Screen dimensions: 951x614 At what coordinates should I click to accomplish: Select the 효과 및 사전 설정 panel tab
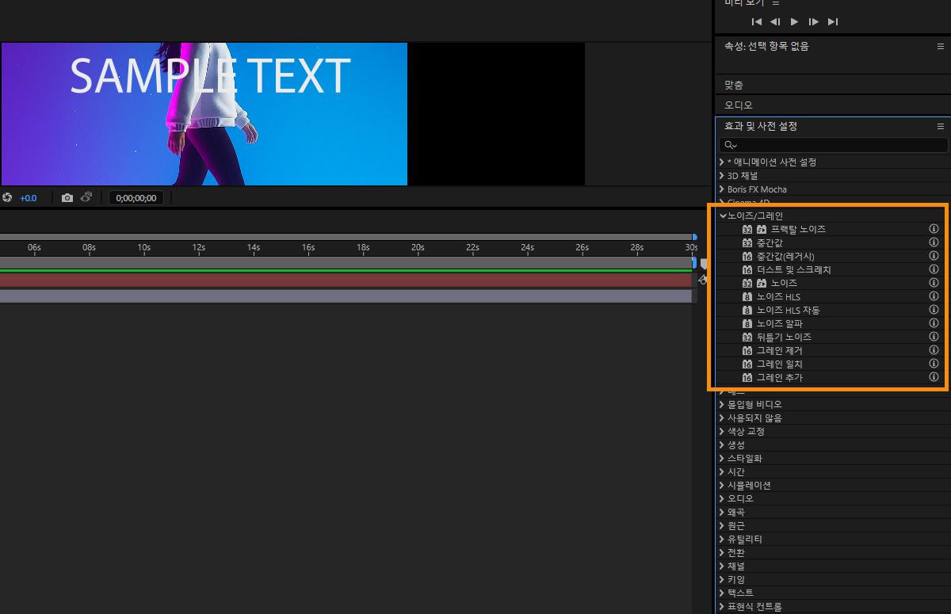click(x=761, y=126)
